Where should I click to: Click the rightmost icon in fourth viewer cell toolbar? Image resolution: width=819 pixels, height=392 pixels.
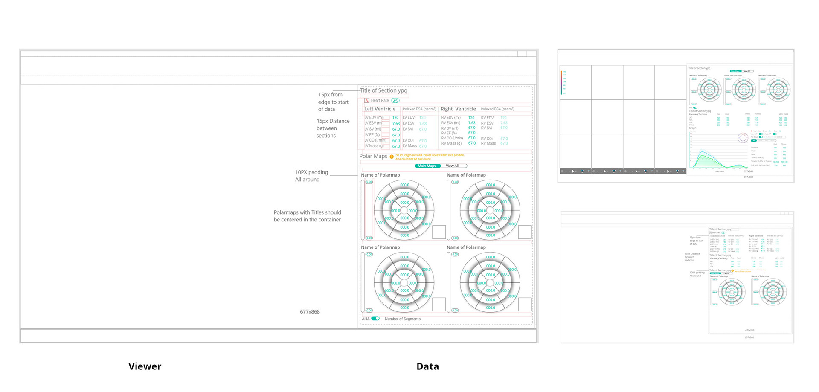point(684,171)
